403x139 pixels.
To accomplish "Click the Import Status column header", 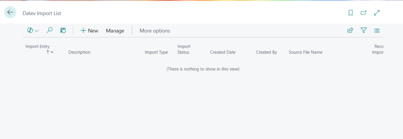I will pos(184,49).
